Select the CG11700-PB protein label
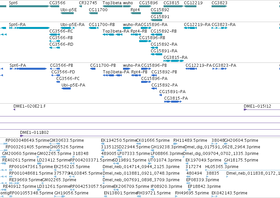 pos(103,65)
